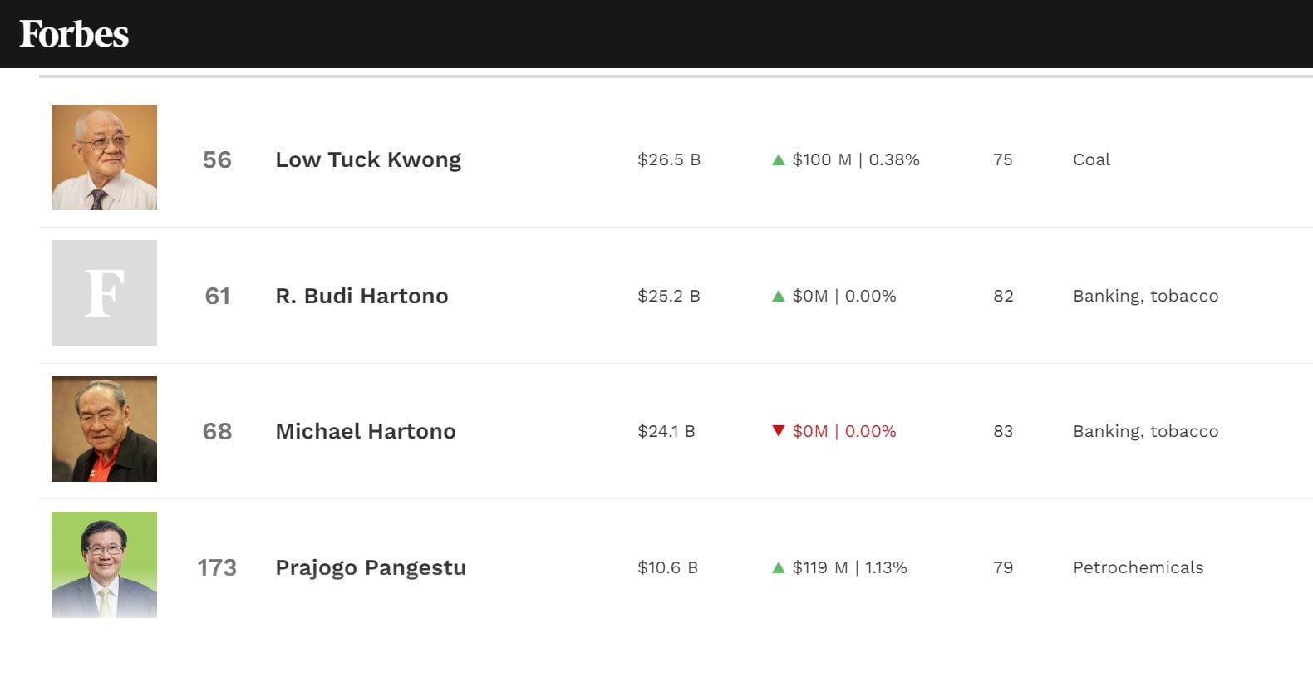Open Prajogo Pangestu name link

pyautogui.click(x=371, y=567)
